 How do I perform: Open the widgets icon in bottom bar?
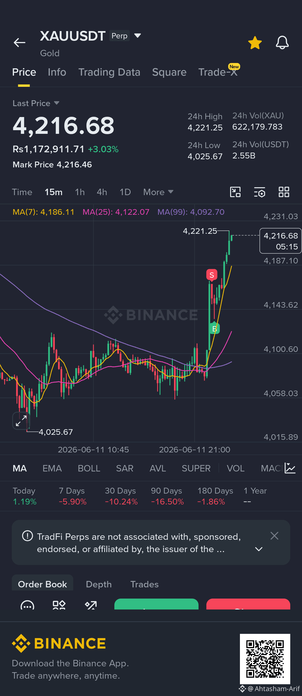tap(59, 605)
